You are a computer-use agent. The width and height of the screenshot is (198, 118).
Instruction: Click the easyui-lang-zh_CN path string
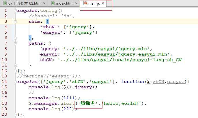121,60
